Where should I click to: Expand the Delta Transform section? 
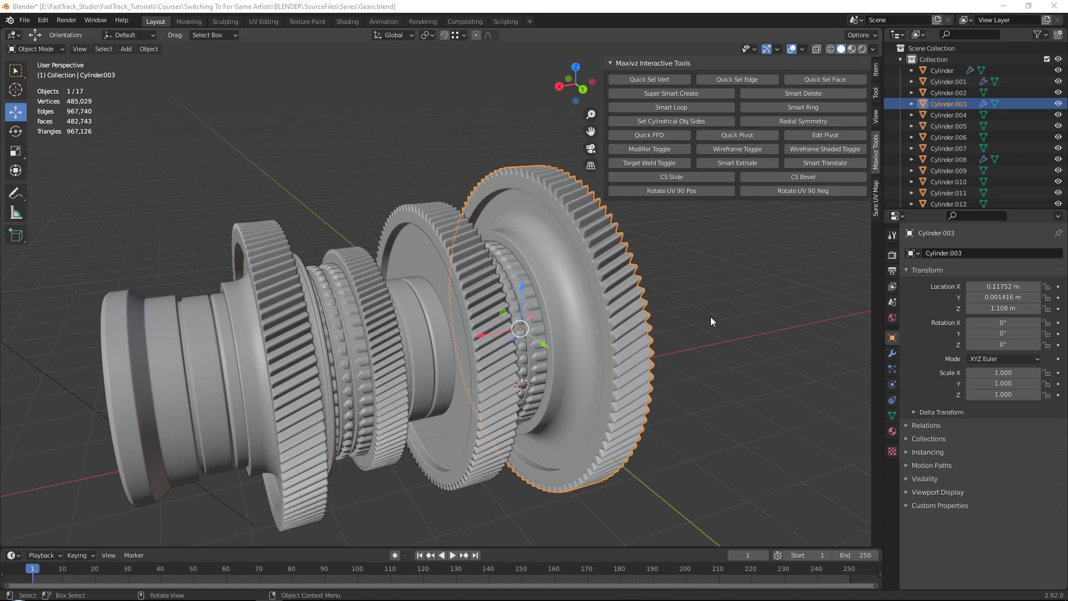941,412
